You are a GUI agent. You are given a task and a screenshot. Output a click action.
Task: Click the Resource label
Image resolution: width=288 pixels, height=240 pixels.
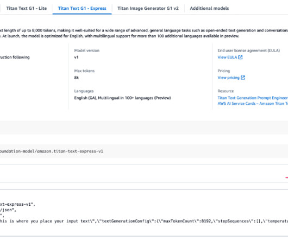[226, 91]
